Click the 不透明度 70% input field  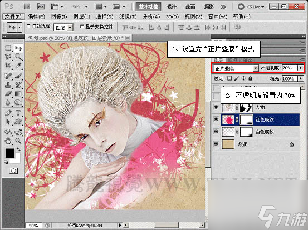click(290, 68)
